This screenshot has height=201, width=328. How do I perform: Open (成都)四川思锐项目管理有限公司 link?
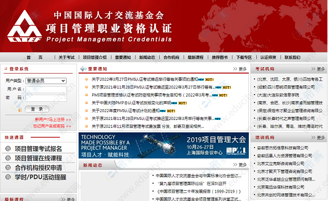[x=286, y=87]
